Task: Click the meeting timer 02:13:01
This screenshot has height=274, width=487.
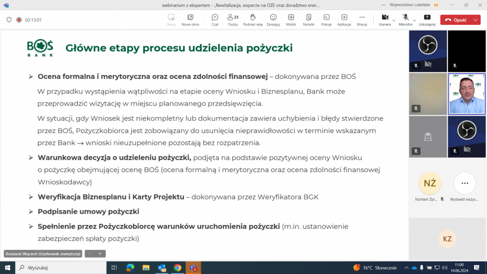Action: coord(33,20)
